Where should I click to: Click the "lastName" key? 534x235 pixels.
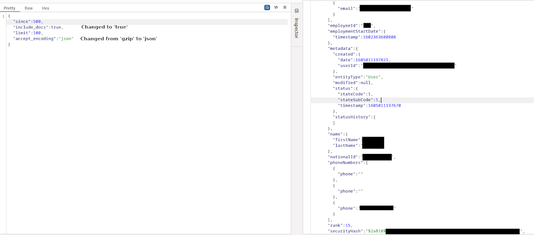(345, 145)
